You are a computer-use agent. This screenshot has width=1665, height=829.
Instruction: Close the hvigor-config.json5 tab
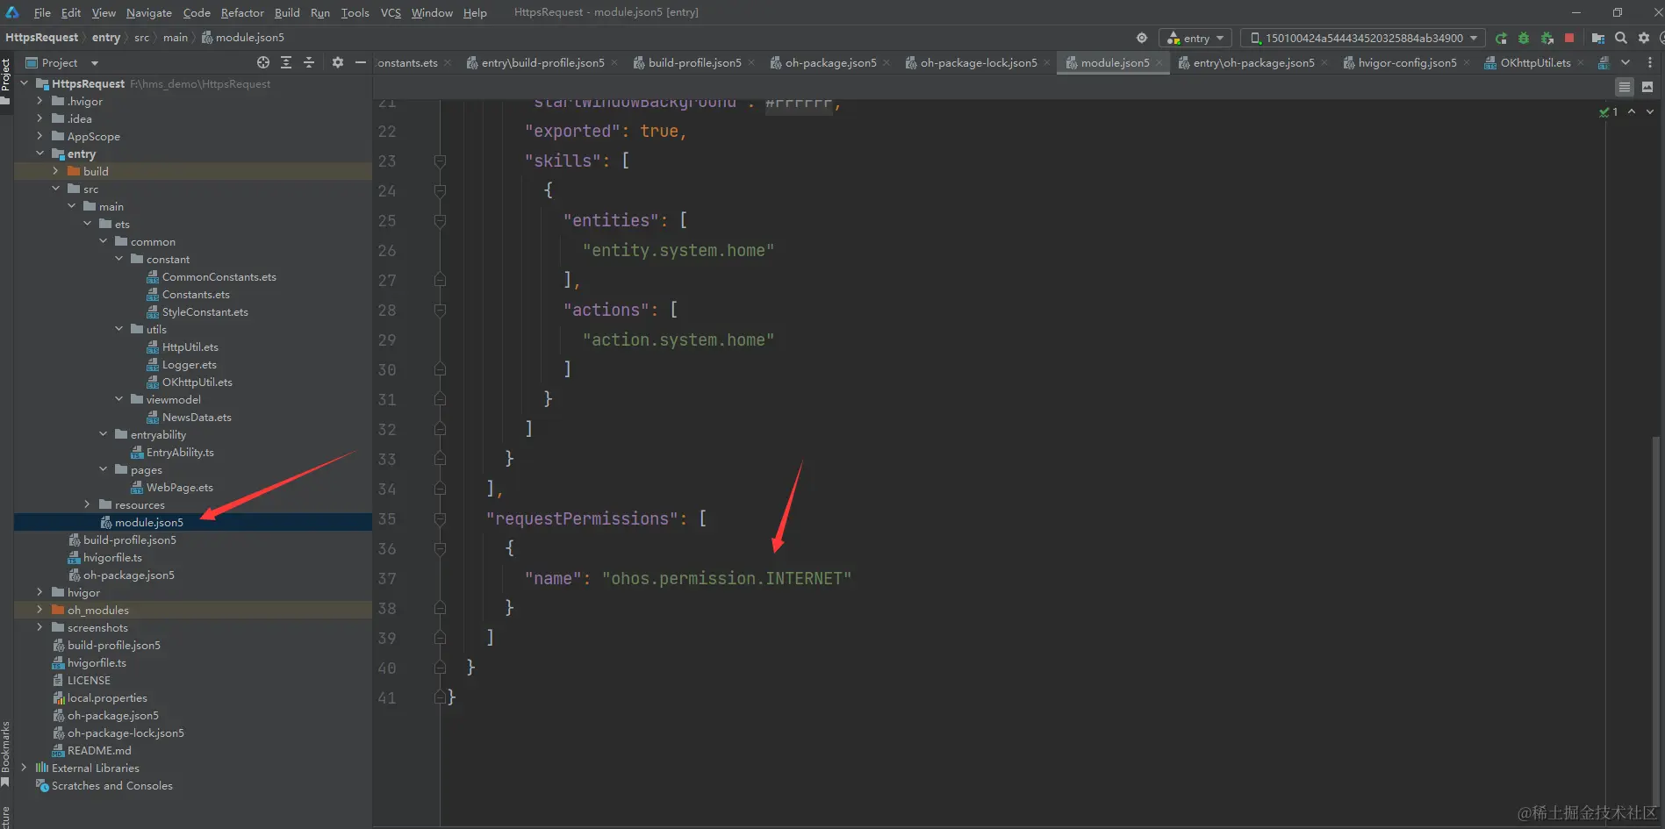[1467, 63]
